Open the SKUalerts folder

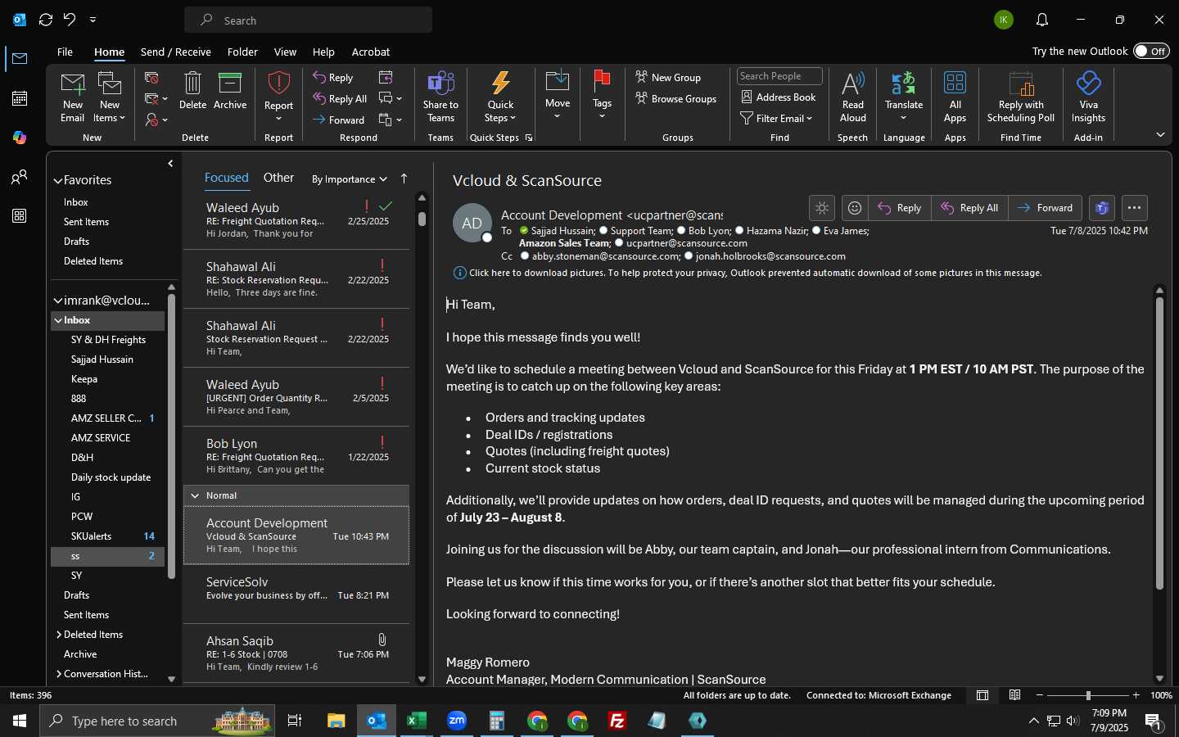(108, 536)
